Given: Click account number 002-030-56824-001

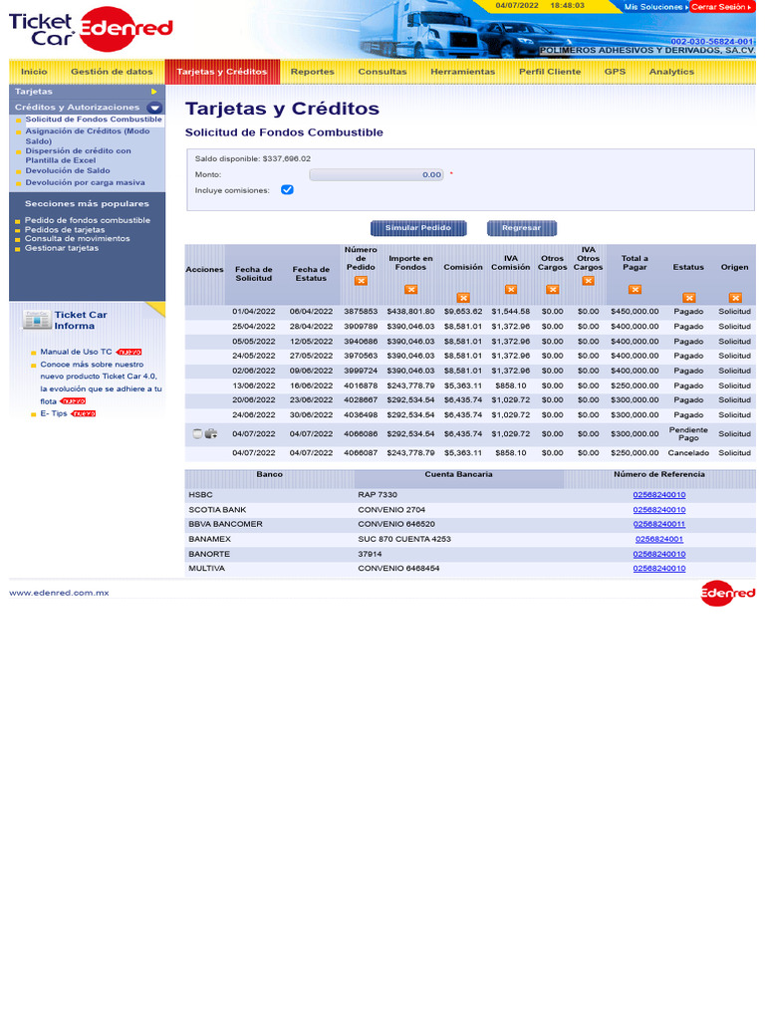Looking at the screenshot, I should tap(712, 41).
